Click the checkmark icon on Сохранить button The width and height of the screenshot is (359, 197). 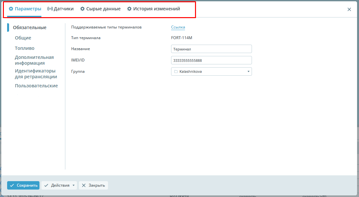coord(12,185)
